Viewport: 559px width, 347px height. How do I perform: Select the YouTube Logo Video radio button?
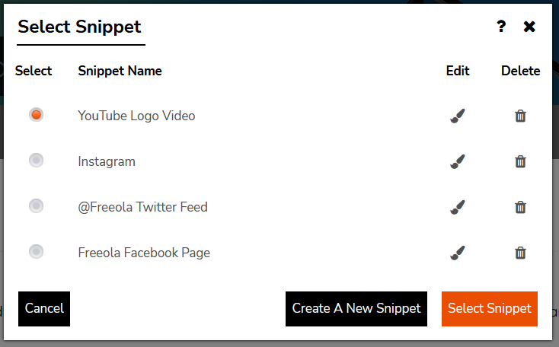pos(36,115)
